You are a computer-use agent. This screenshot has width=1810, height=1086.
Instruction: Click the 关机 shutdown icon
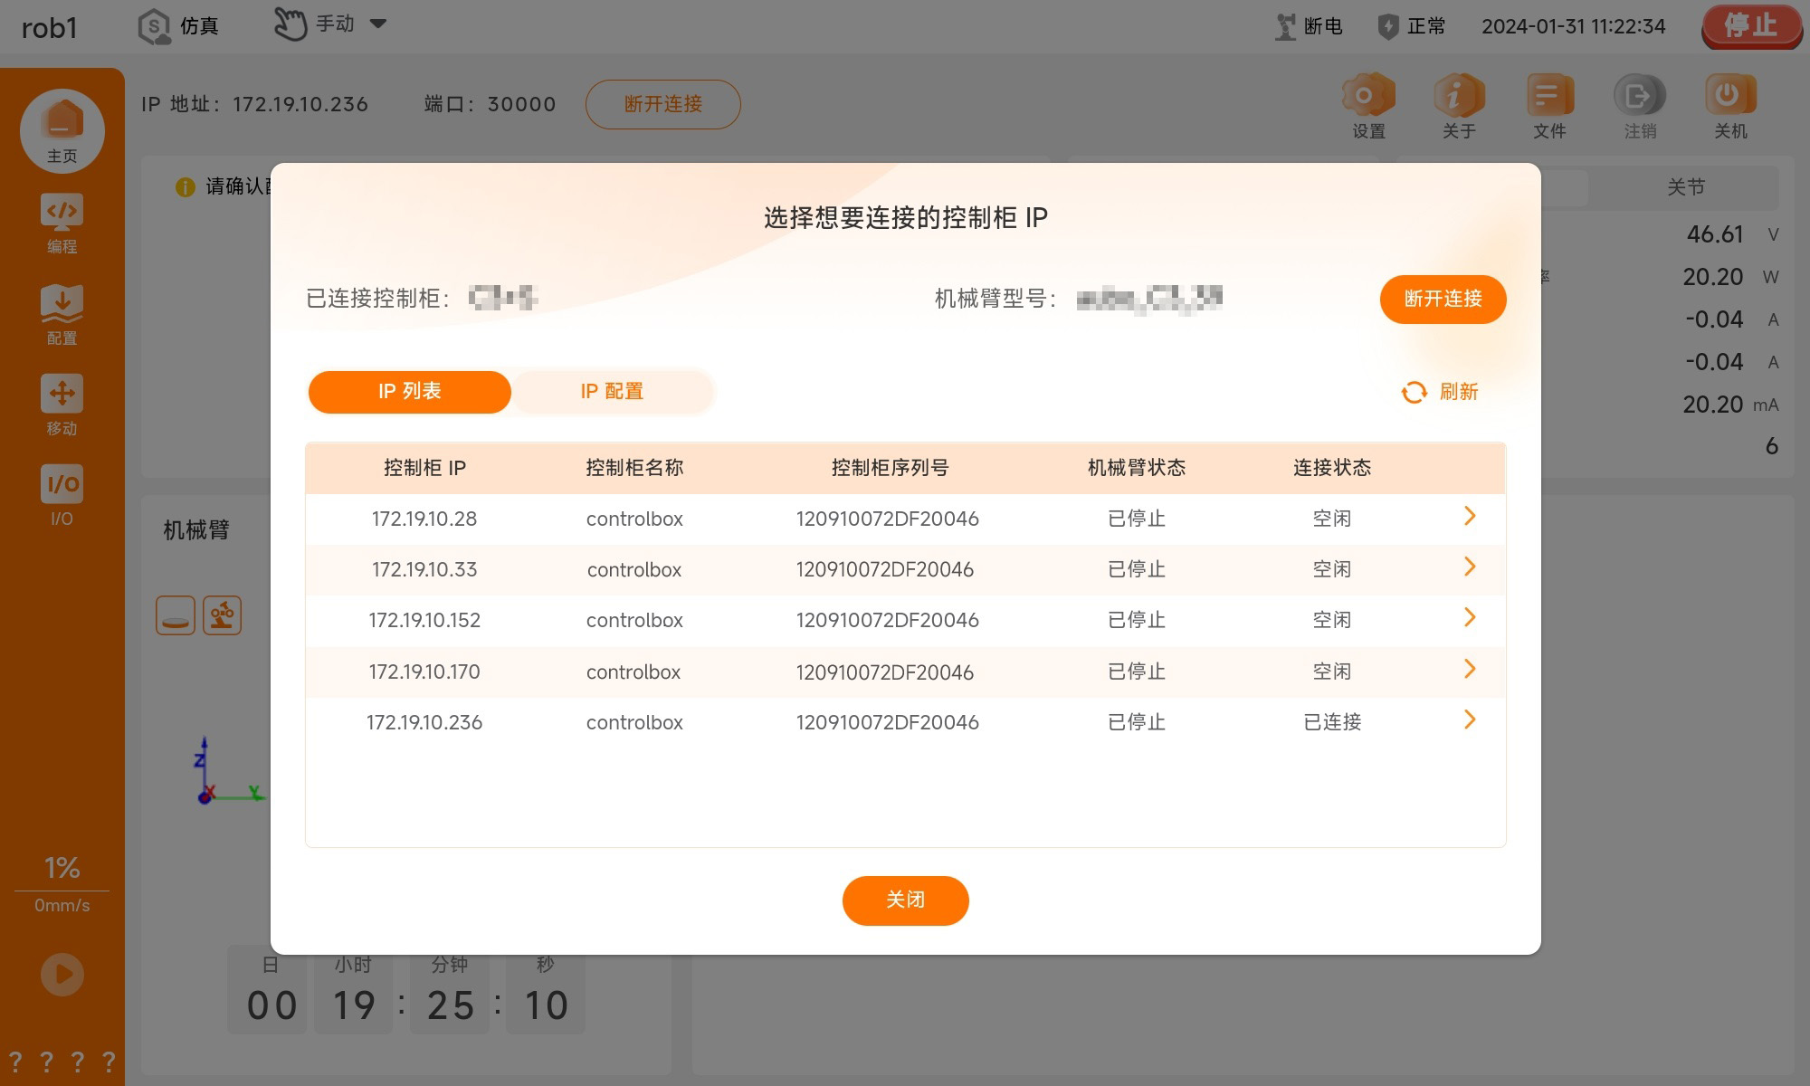click(1730, 106)
